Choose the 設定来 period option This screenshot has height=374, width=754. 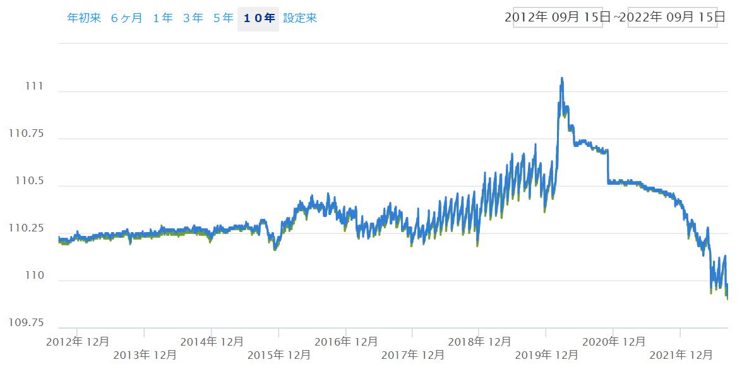(x=300, y=18)
